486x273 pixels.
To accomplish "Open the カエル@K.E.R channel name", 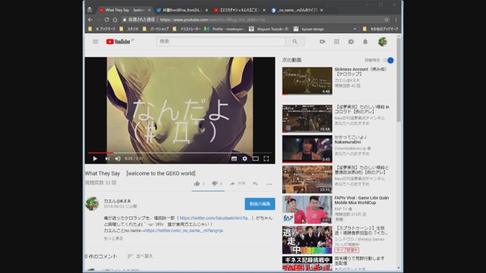I will pos(117,201).
